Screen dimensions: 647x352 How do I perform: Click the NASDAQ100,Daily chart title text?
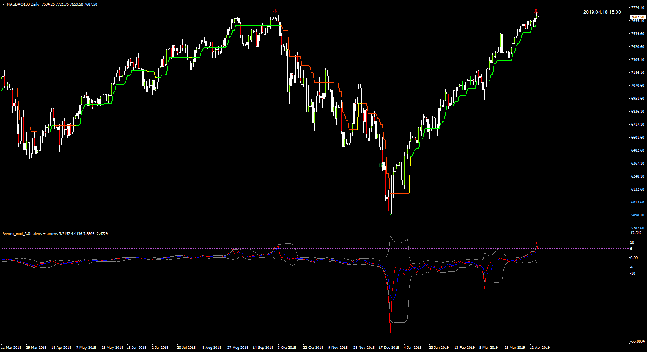[23, 4]
